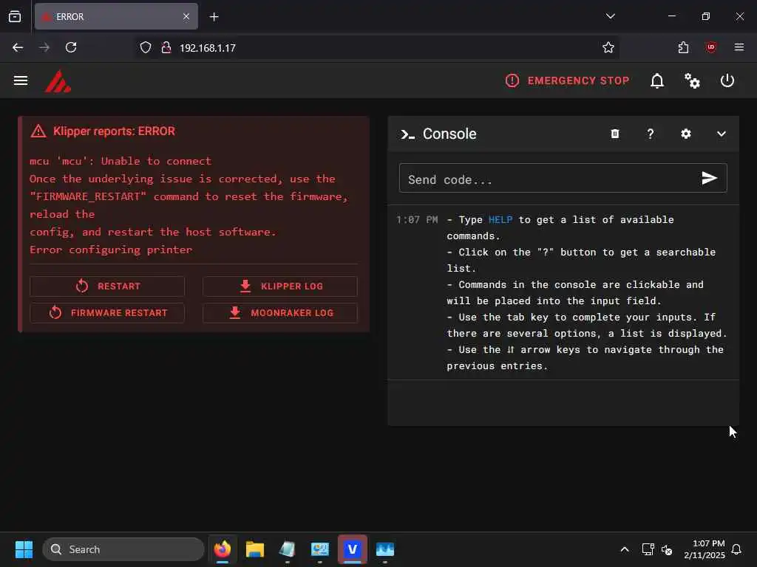Show hidden system tray icons

click(x=624, y=549)
